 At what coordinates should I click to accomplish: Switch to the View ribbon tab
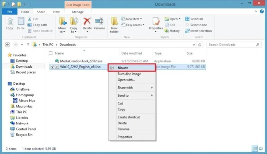point(56,12)
